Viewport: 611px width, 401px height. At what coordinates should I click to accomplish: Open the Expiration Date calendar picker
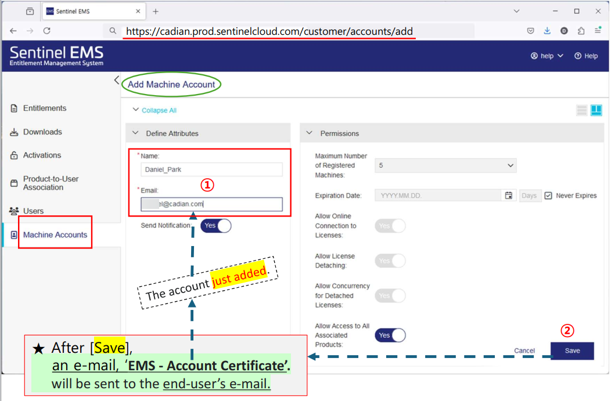point(509,196)
